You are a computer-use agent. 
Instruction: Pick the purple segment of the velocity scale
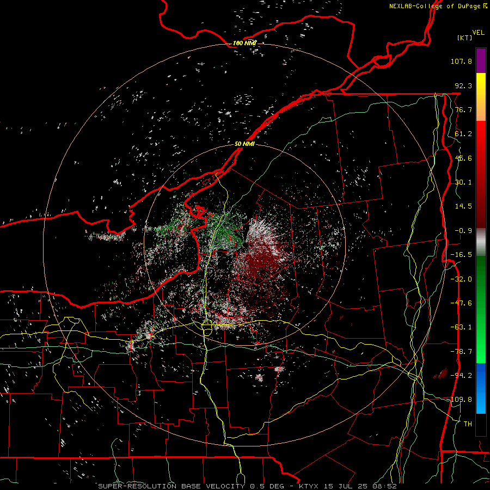481,60
